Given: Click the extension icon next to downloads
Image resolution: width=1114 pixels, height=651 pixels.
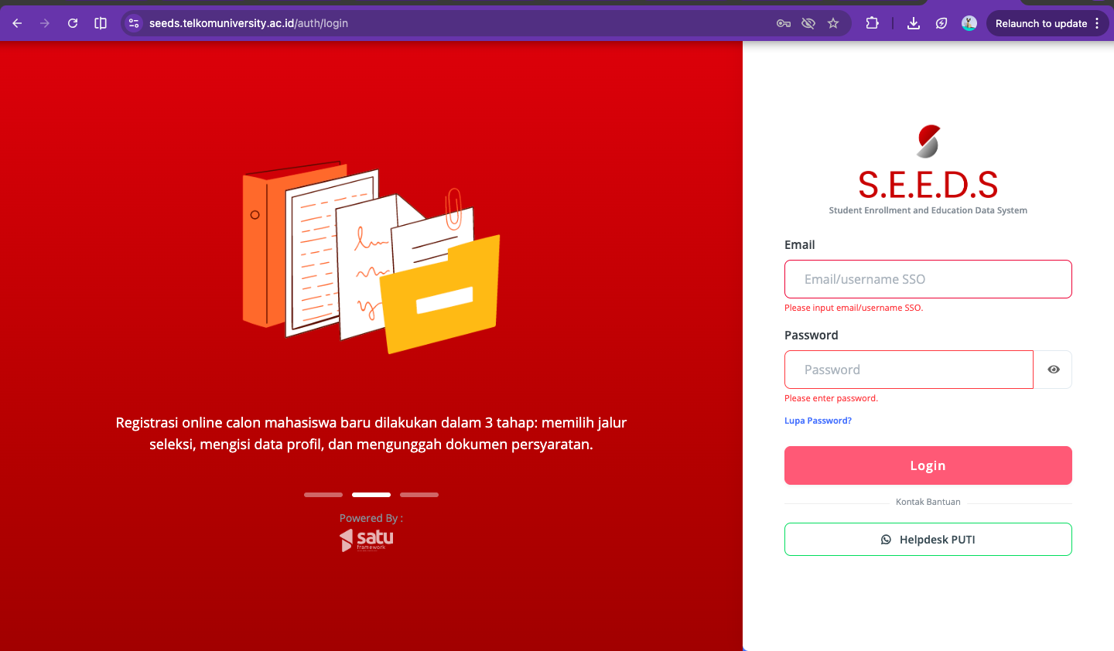Looking at the screenshot, I should 941,23.
